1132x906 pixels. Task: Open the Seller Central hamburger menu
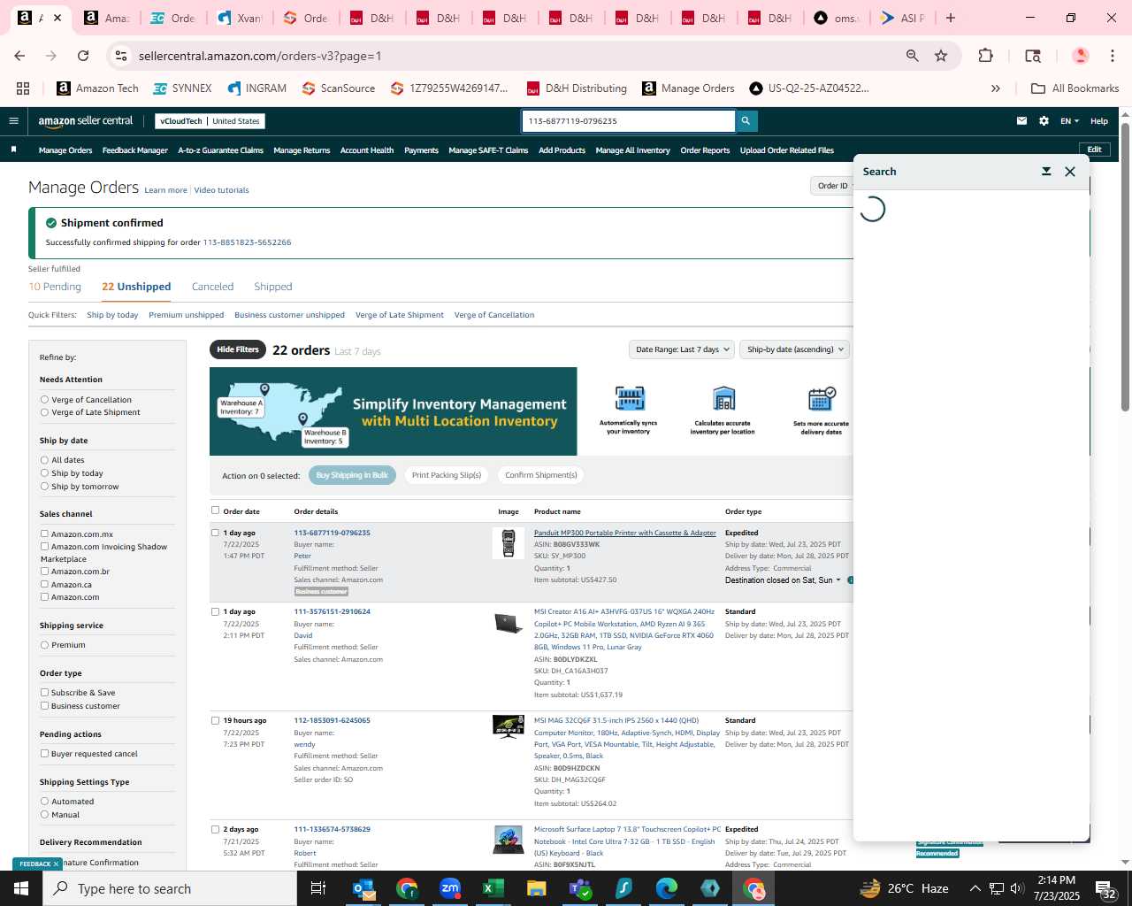click(x=13, y=121)
